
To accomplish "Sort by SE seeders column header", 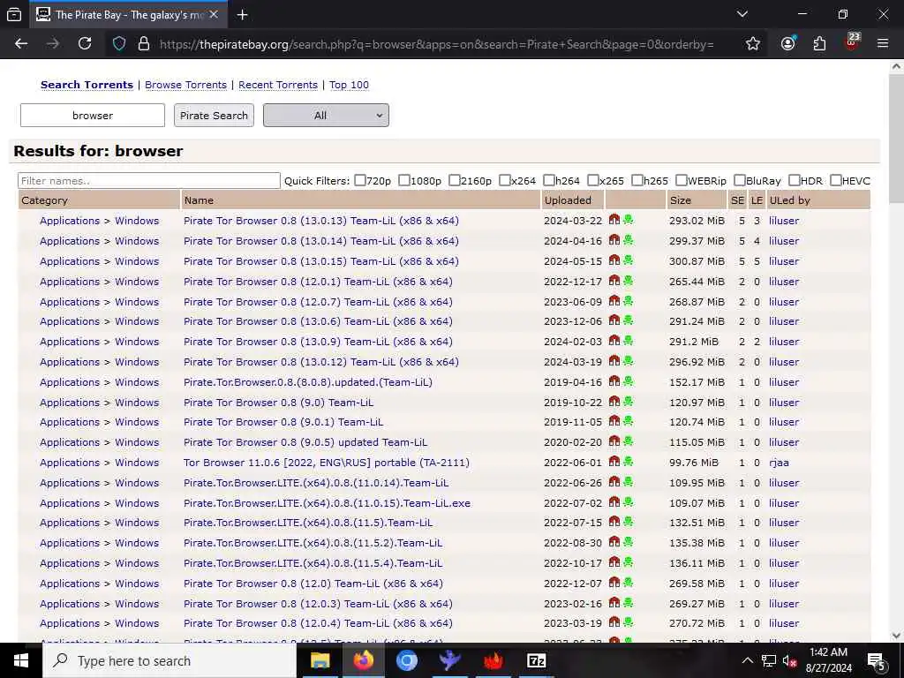I will coord(737,200).
